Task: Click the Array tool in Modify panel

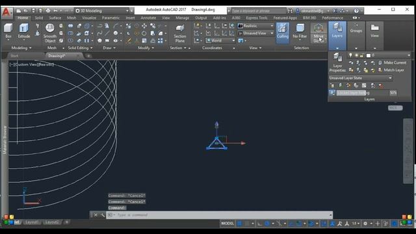Action: tap(161, 40)
